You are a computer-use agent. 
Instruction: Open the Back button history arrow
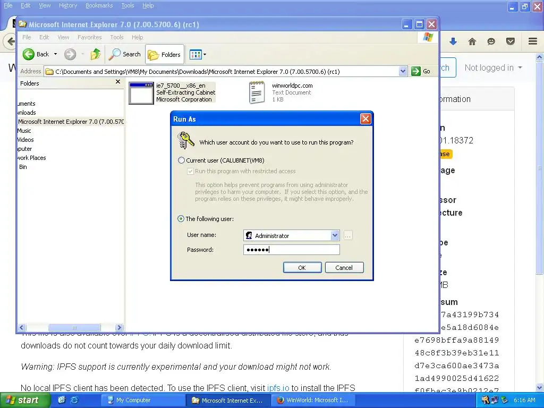pos(55,54)
